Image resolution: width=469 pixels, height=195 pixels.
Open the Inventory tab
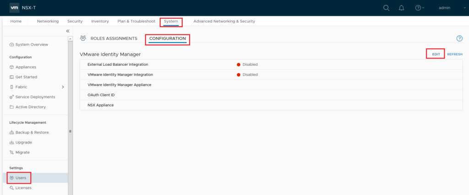pos(100,21)
